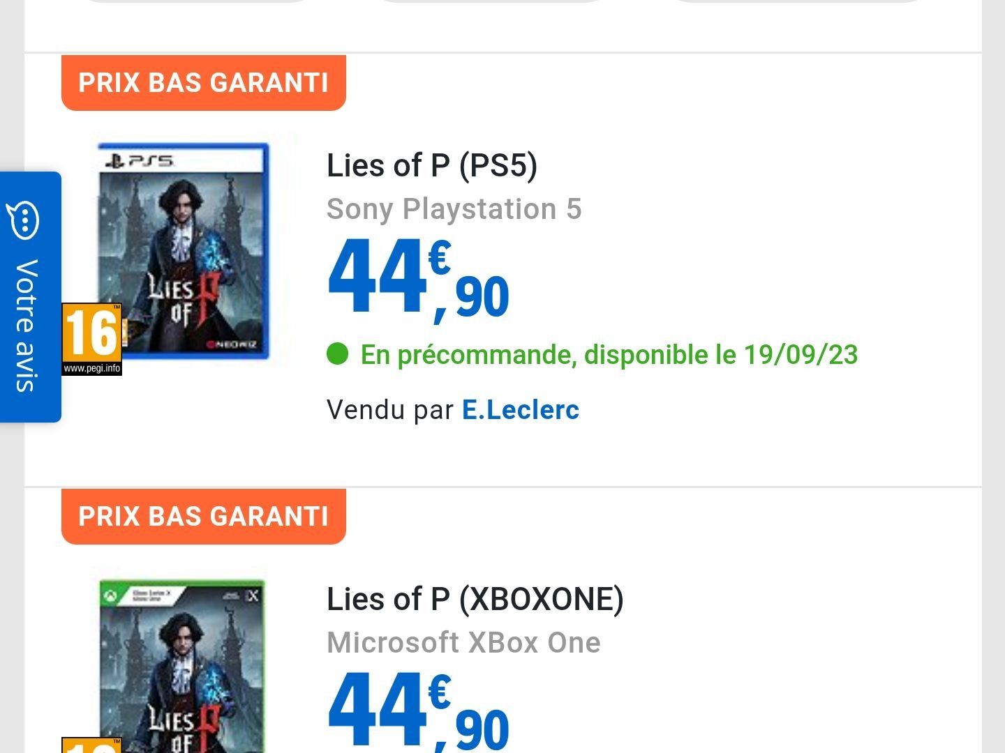Click the Microsoft XBox One platform label
The width and height of the screenshot is (1005, 753).
point(463,643)
